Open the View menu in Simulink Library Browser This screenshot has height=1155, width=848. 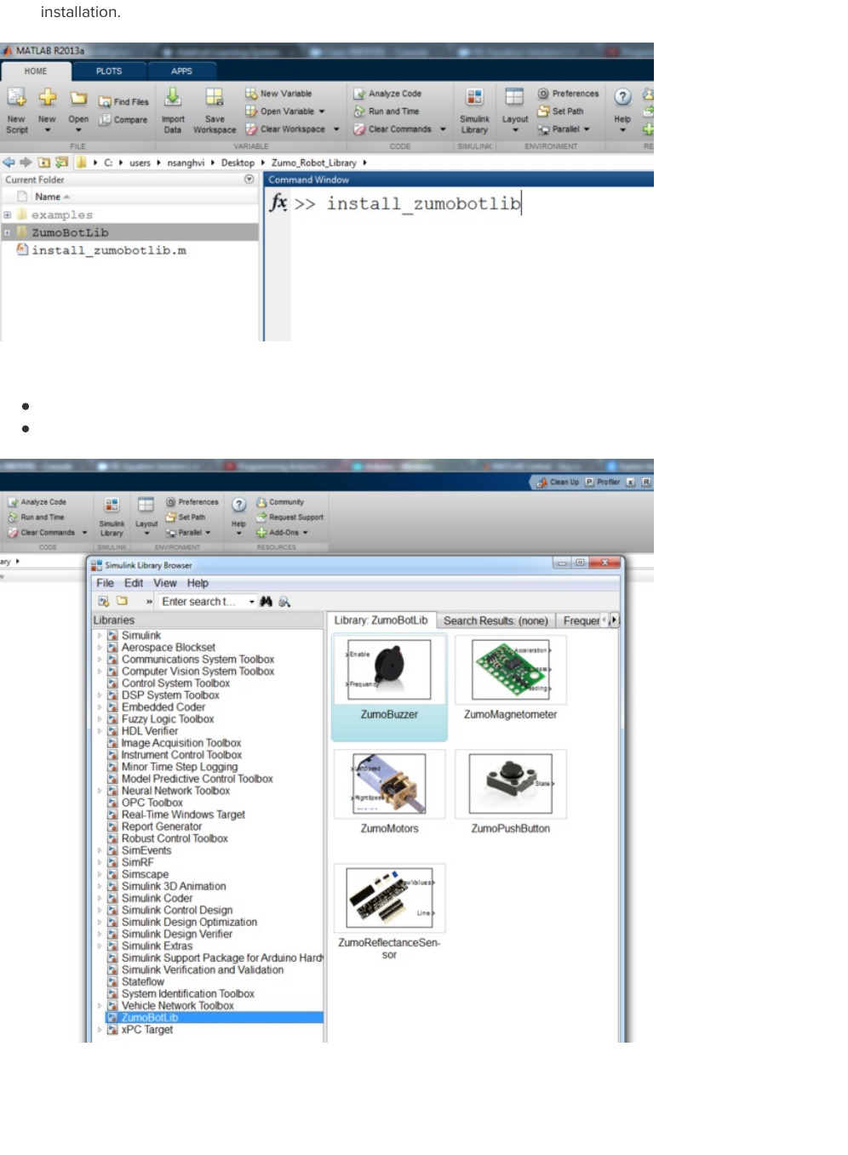pyautogui.click(x=166, y=583)
